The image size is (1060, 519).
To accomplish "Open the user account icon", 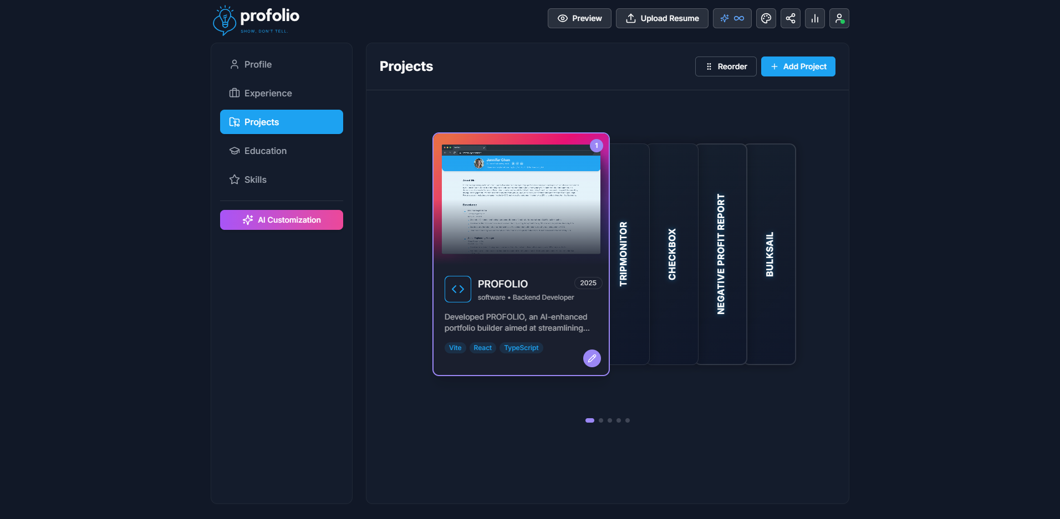I will point(839,18).
